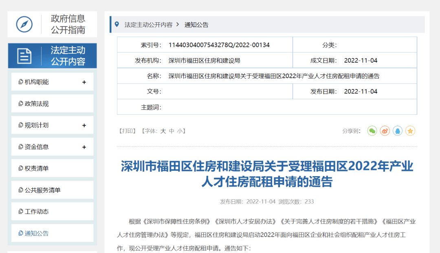Click the 主题词 label in the table
Viewport: 440px width, 253px height.
click(151, 107)
